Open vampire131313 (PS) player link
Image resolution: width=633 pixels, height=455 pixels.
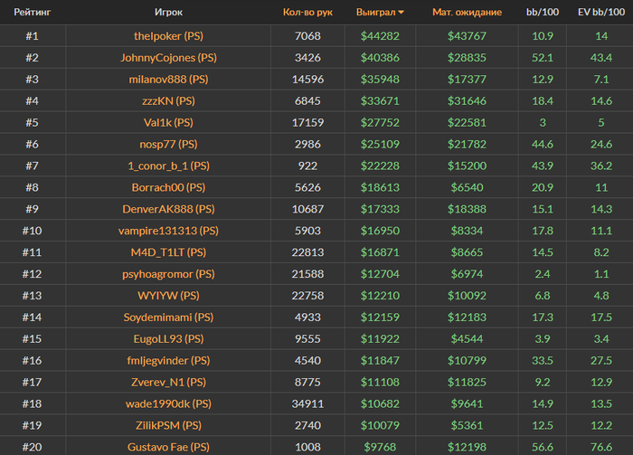(168, 231)
